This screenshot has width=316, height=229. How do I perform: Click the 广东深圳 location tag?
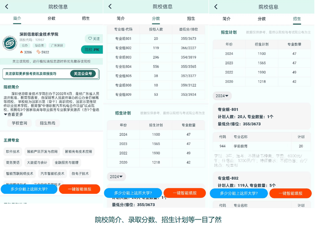57,45
